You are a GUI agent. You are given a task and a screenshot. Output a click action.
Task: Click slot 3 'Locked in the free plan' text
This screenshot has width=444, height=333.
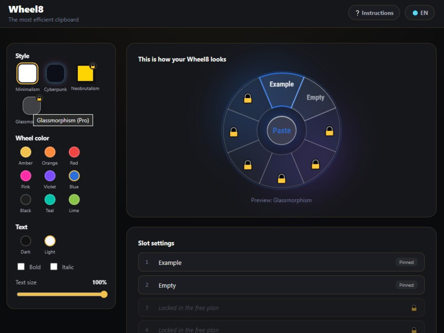[x=189, y=308]
